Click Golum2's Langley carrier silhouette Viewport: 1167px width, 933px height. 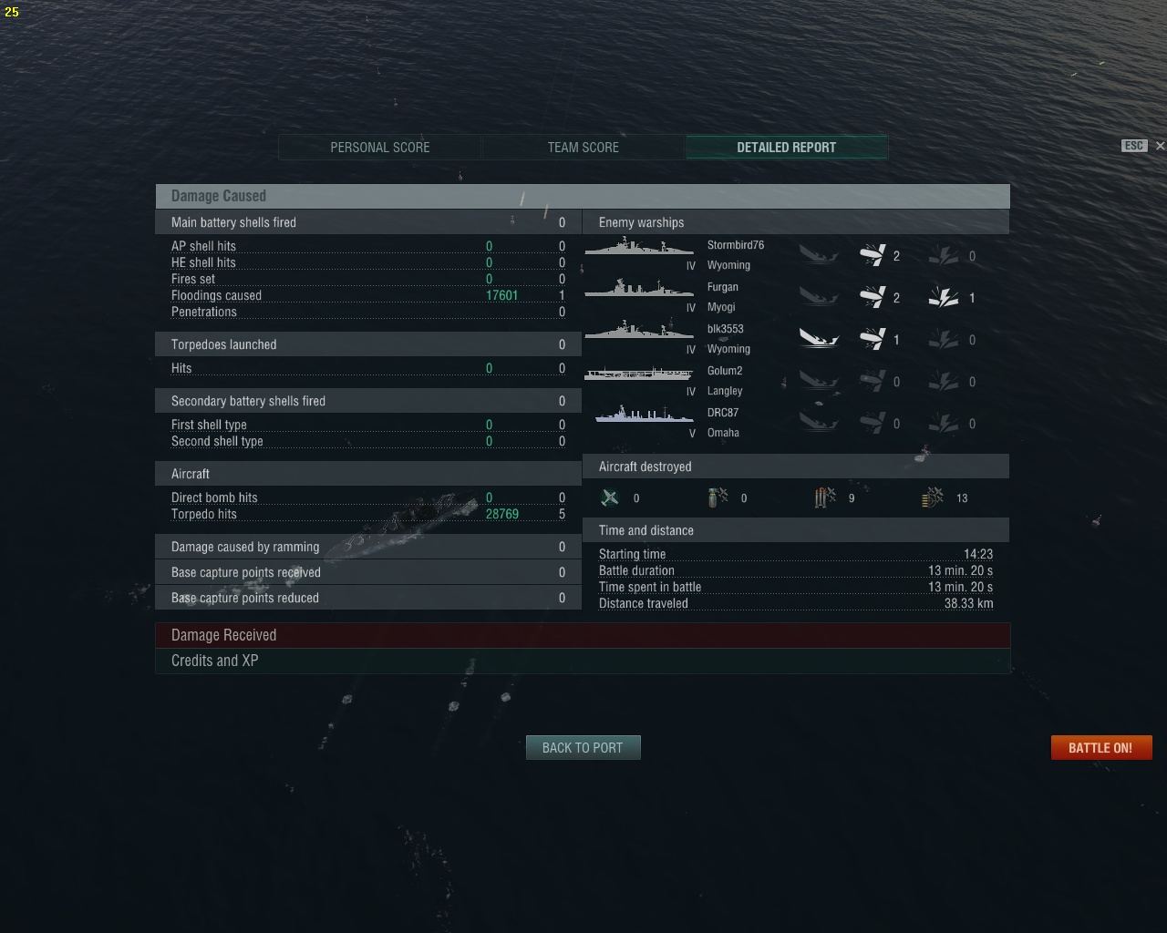coord(638,374)
